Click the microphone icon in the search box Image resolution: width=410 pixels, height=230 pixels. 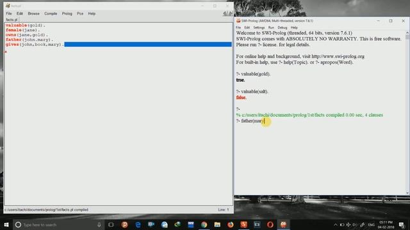pos(99,224)
